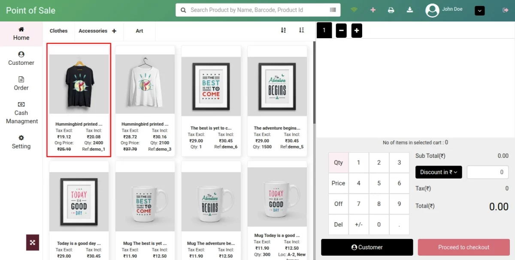Click the download icon in the top bar
515x260 pixels.
409,9
